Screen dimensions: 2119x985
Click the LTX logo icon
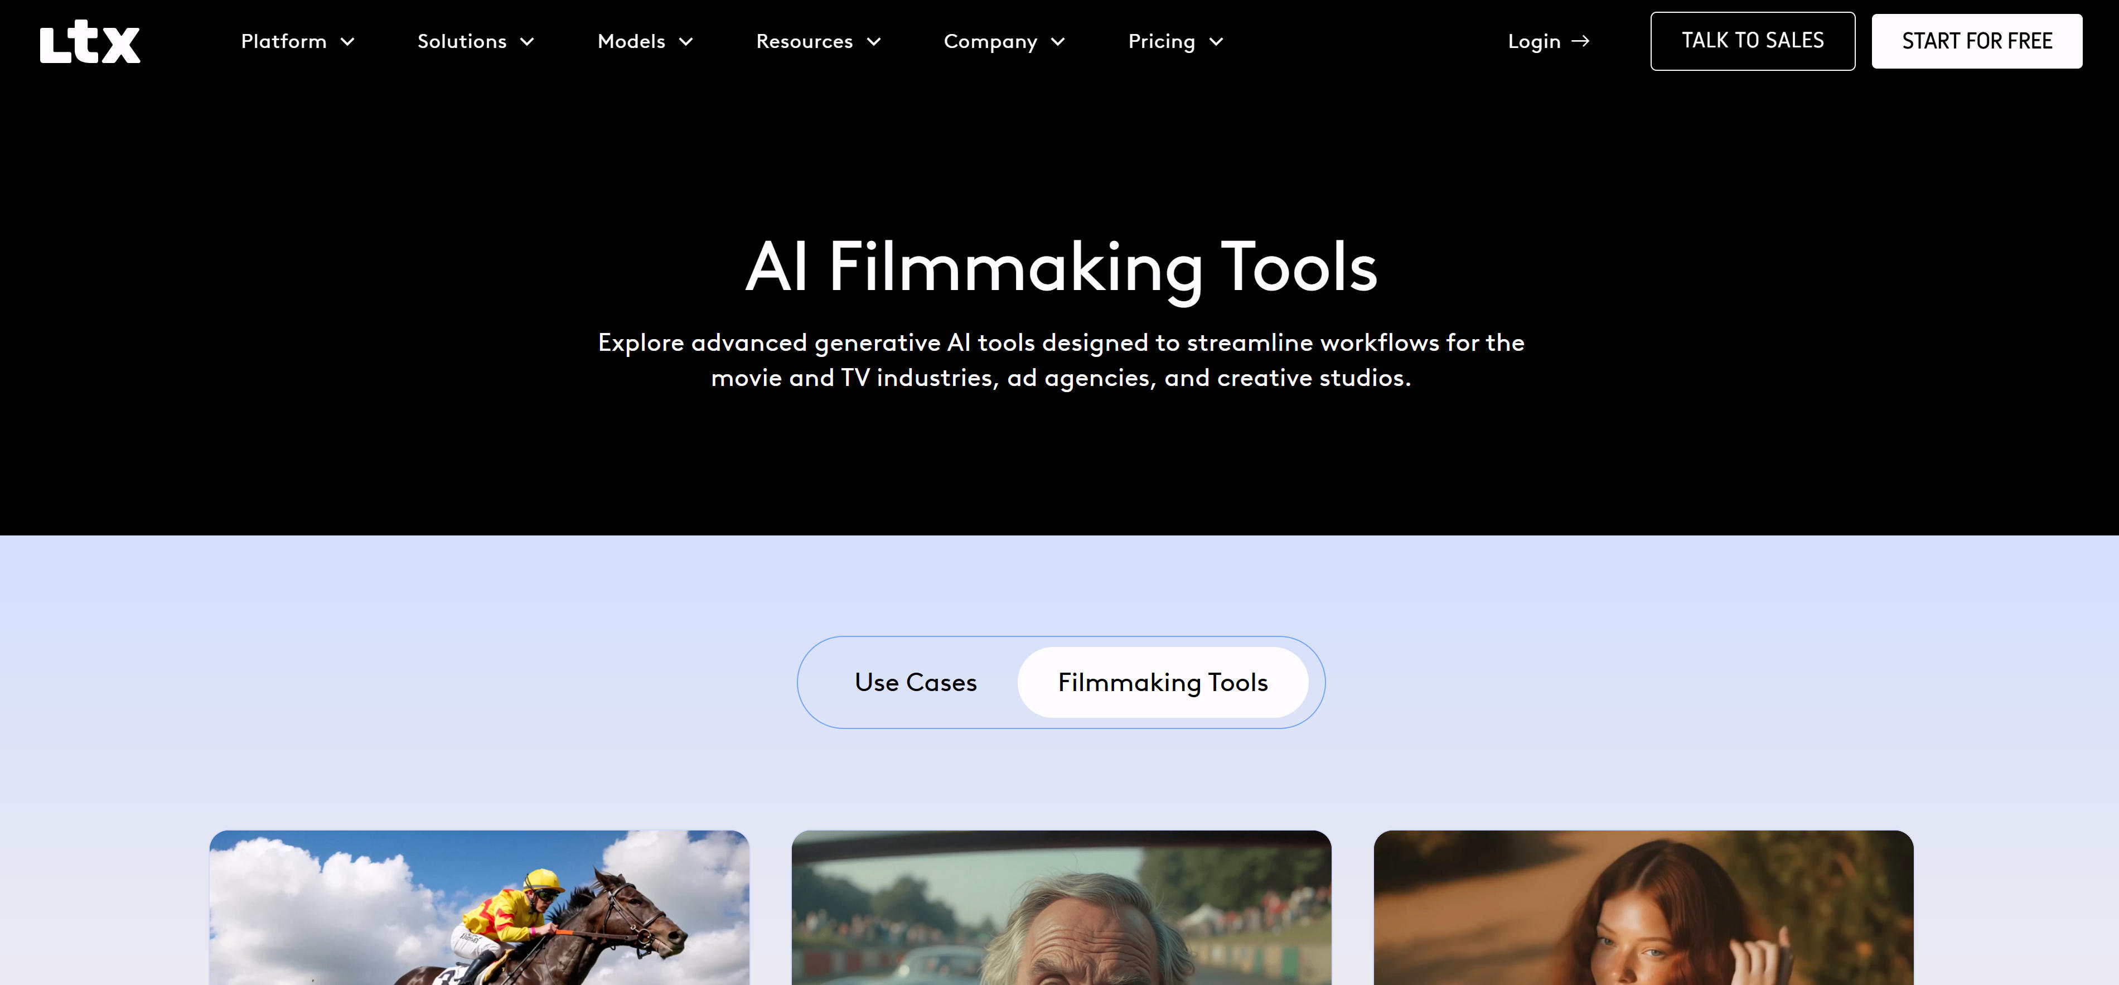point(90,42)
